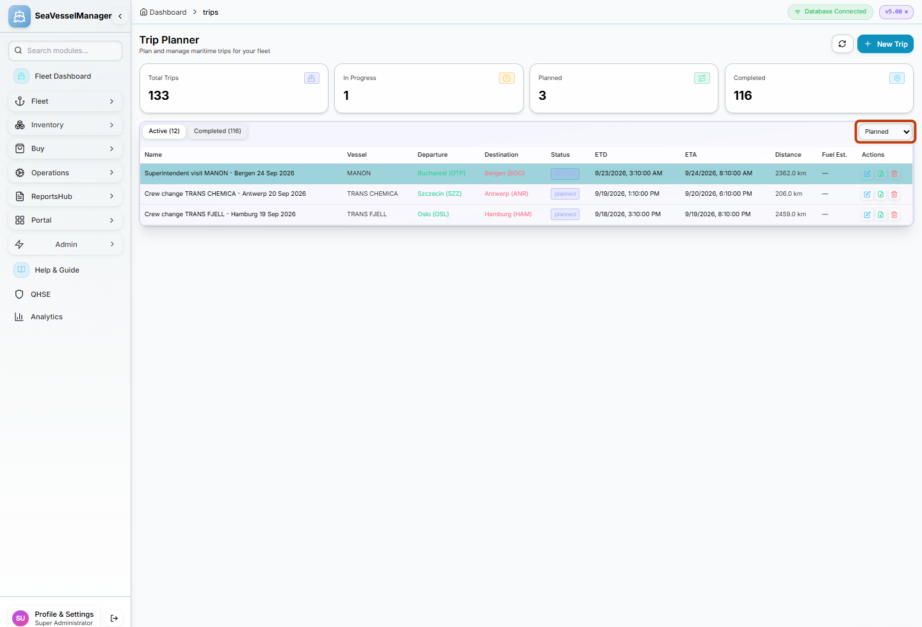The height and width of the screenshot is (627, 922).
Task: Click the 9/18/2026, 3:10:00 PM ETD cell
Action: pos(627,214)
